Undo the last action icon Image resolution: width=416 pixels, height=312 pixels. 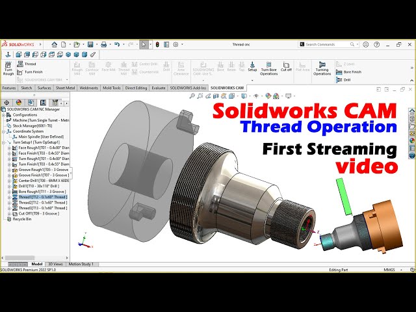click(x=117, y=44)
